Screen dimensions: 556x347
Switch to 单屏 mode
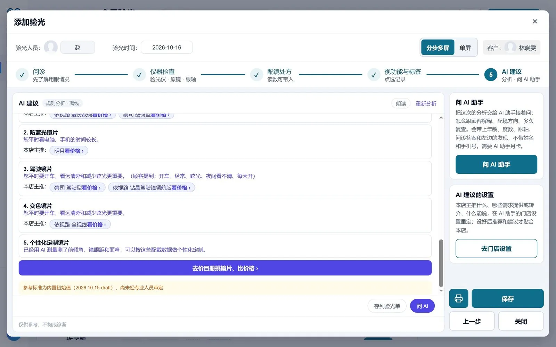(465, 48)
